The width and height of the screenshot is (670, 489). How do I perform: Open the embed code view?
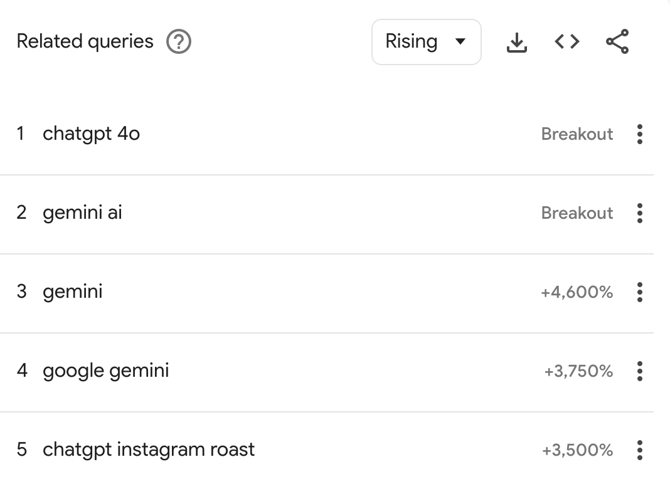pyautogui.click(x=565, y=41)
